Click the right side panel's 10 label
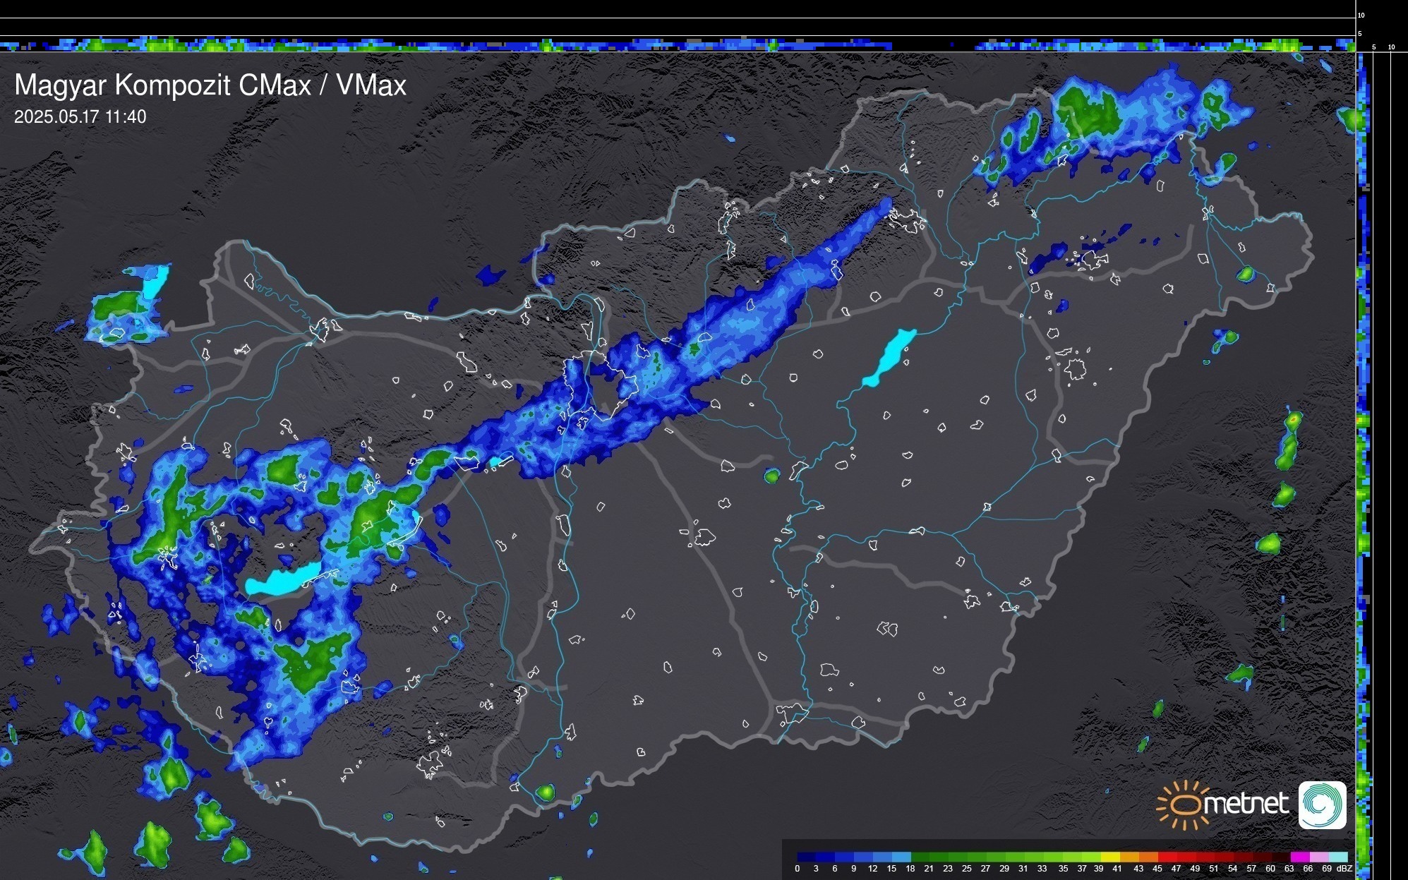Image resolution: width=1408 pixels, height=880 pixels. (x=1392, y=47)
